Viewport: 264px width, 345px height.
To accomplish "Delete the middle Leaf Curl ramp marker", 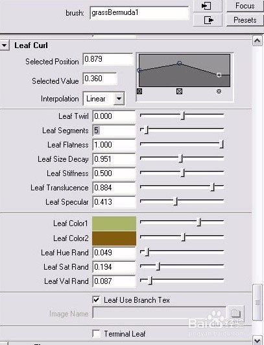I will point(179,92).
